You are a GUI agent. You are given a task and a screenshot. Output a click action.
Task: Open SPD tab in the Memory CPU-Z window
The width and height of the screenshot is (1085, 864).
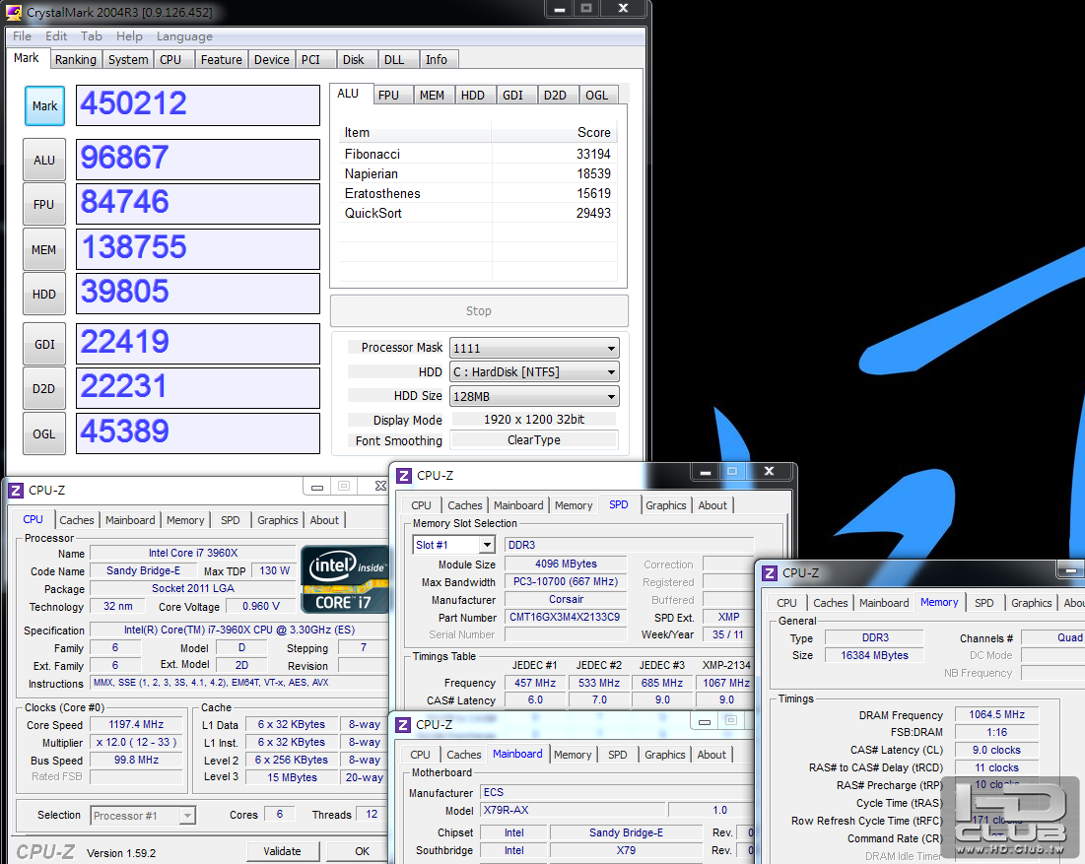tap(983, 603)
